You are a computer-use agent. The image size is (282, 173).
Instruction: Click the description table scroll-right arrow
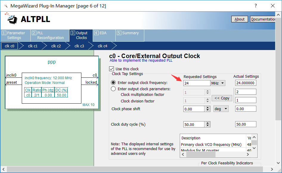point(248,155)
